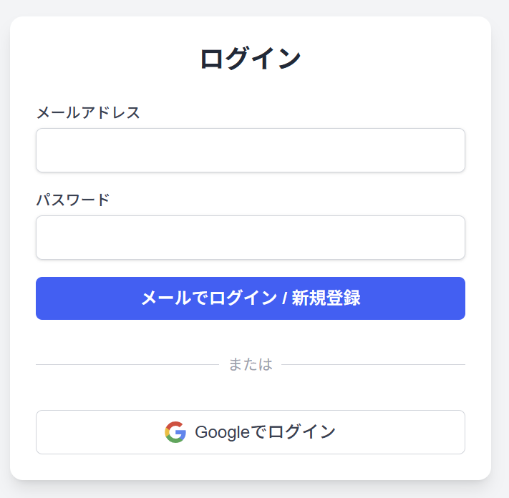Click the Googleでログイン label text
Screen dimensions: 509x498
point(265,432)
